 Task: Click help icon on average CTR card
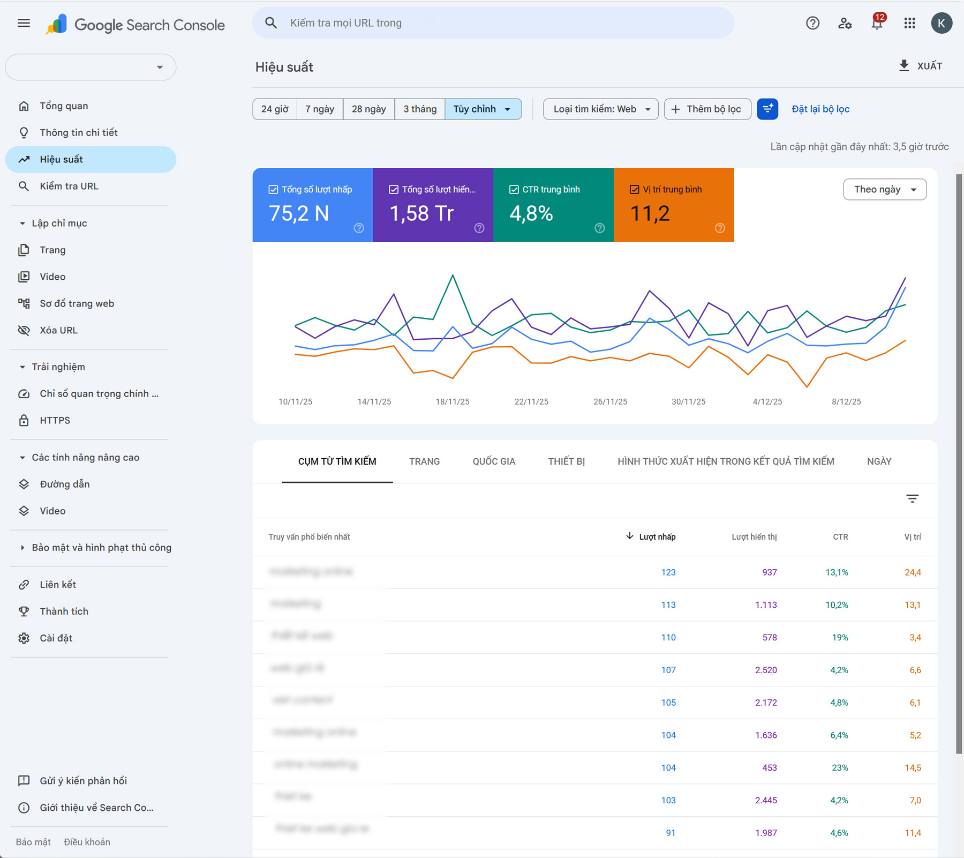coord(600,228)
